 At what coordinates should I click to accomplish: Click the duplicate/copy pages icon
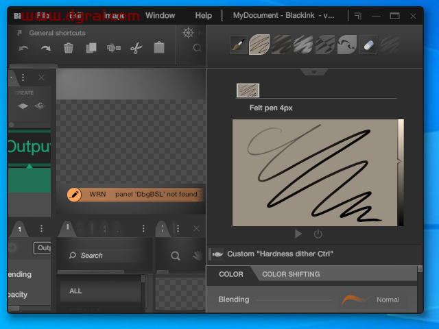[91, 48]
